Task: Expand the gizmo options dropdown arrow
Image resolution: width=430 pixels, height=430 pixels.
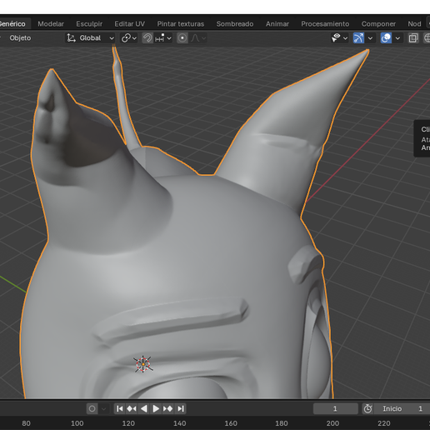Action: point(370,38)
